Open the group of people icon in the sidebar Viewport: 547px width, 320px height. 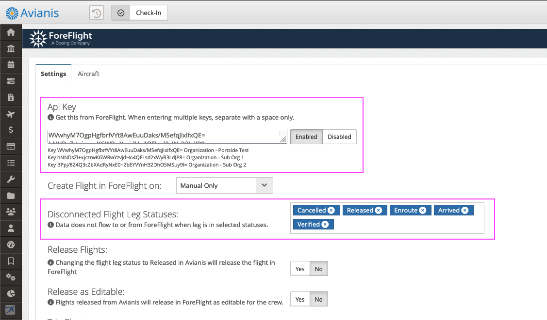[x=11, y=212]
